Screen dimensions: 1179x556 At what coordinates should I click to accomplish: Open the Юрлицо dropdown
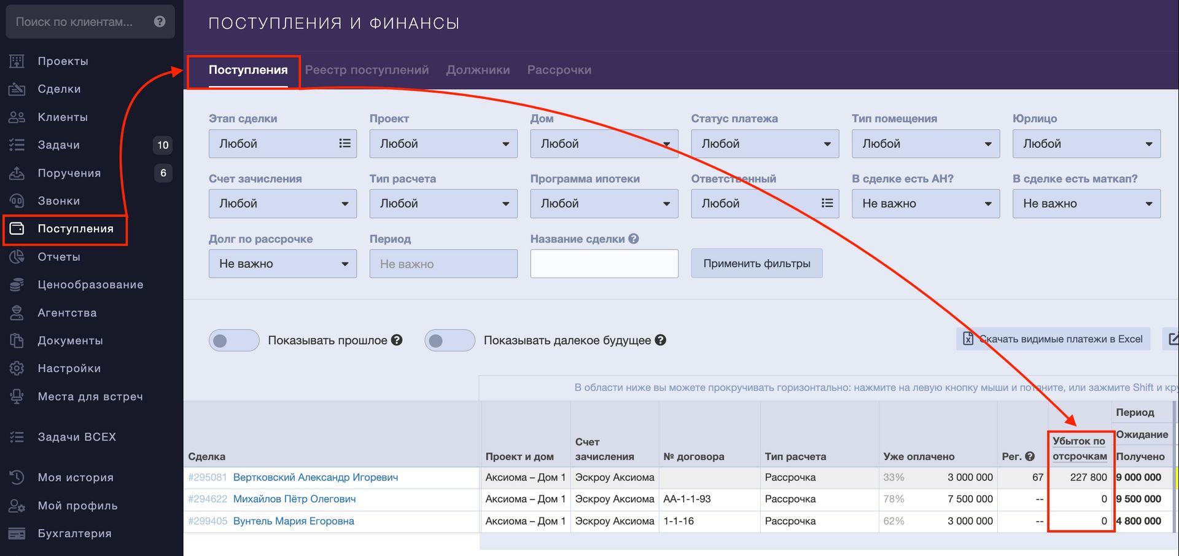pos(1087,144)
